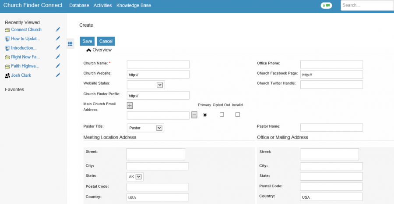This screenshot has width=394, height=204.
Task: Open the Website Status dropdown
Action: [146, 85]
